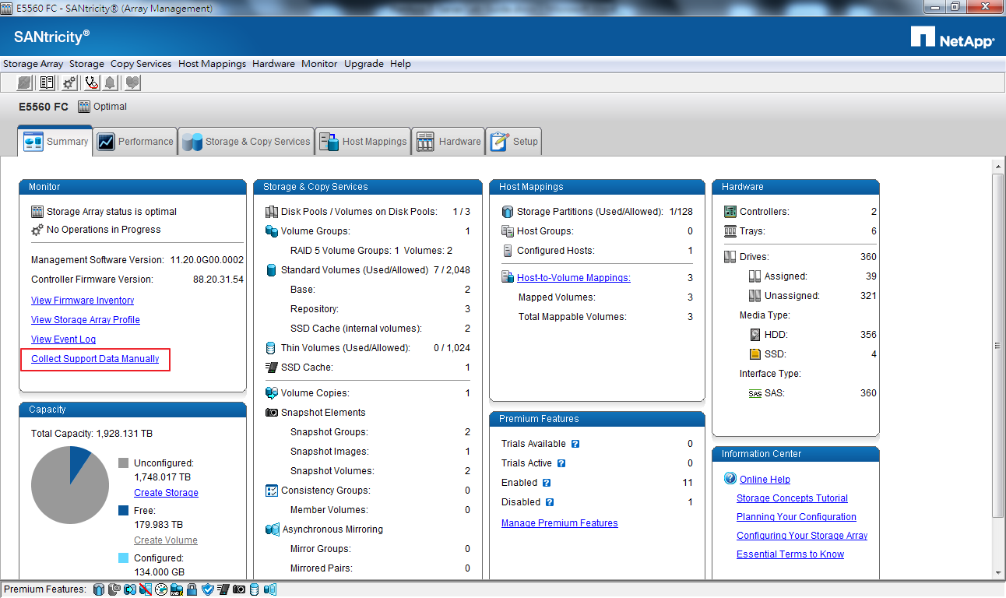This screenshot has width=1006, height=598.
Task: Switch to the Storage & Copy Services tab
Action: tap(246, 142)
